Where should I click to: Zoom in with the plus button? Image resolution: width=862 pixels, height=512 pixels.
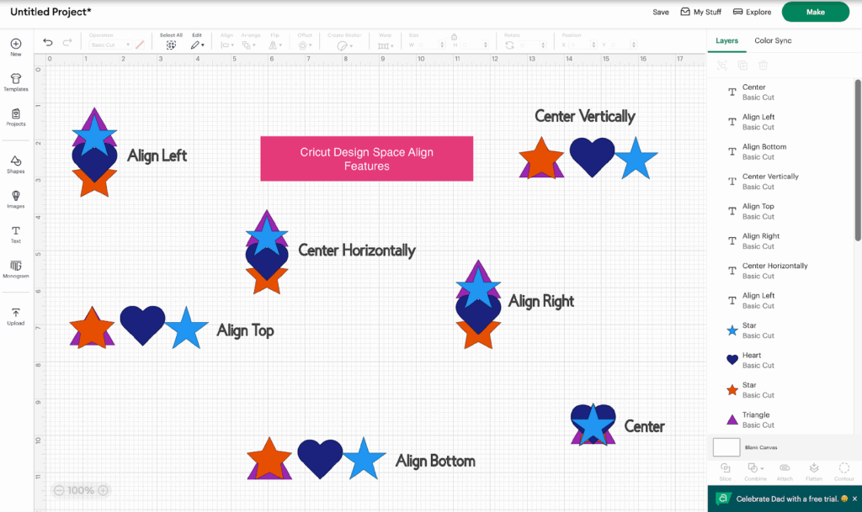103,490
